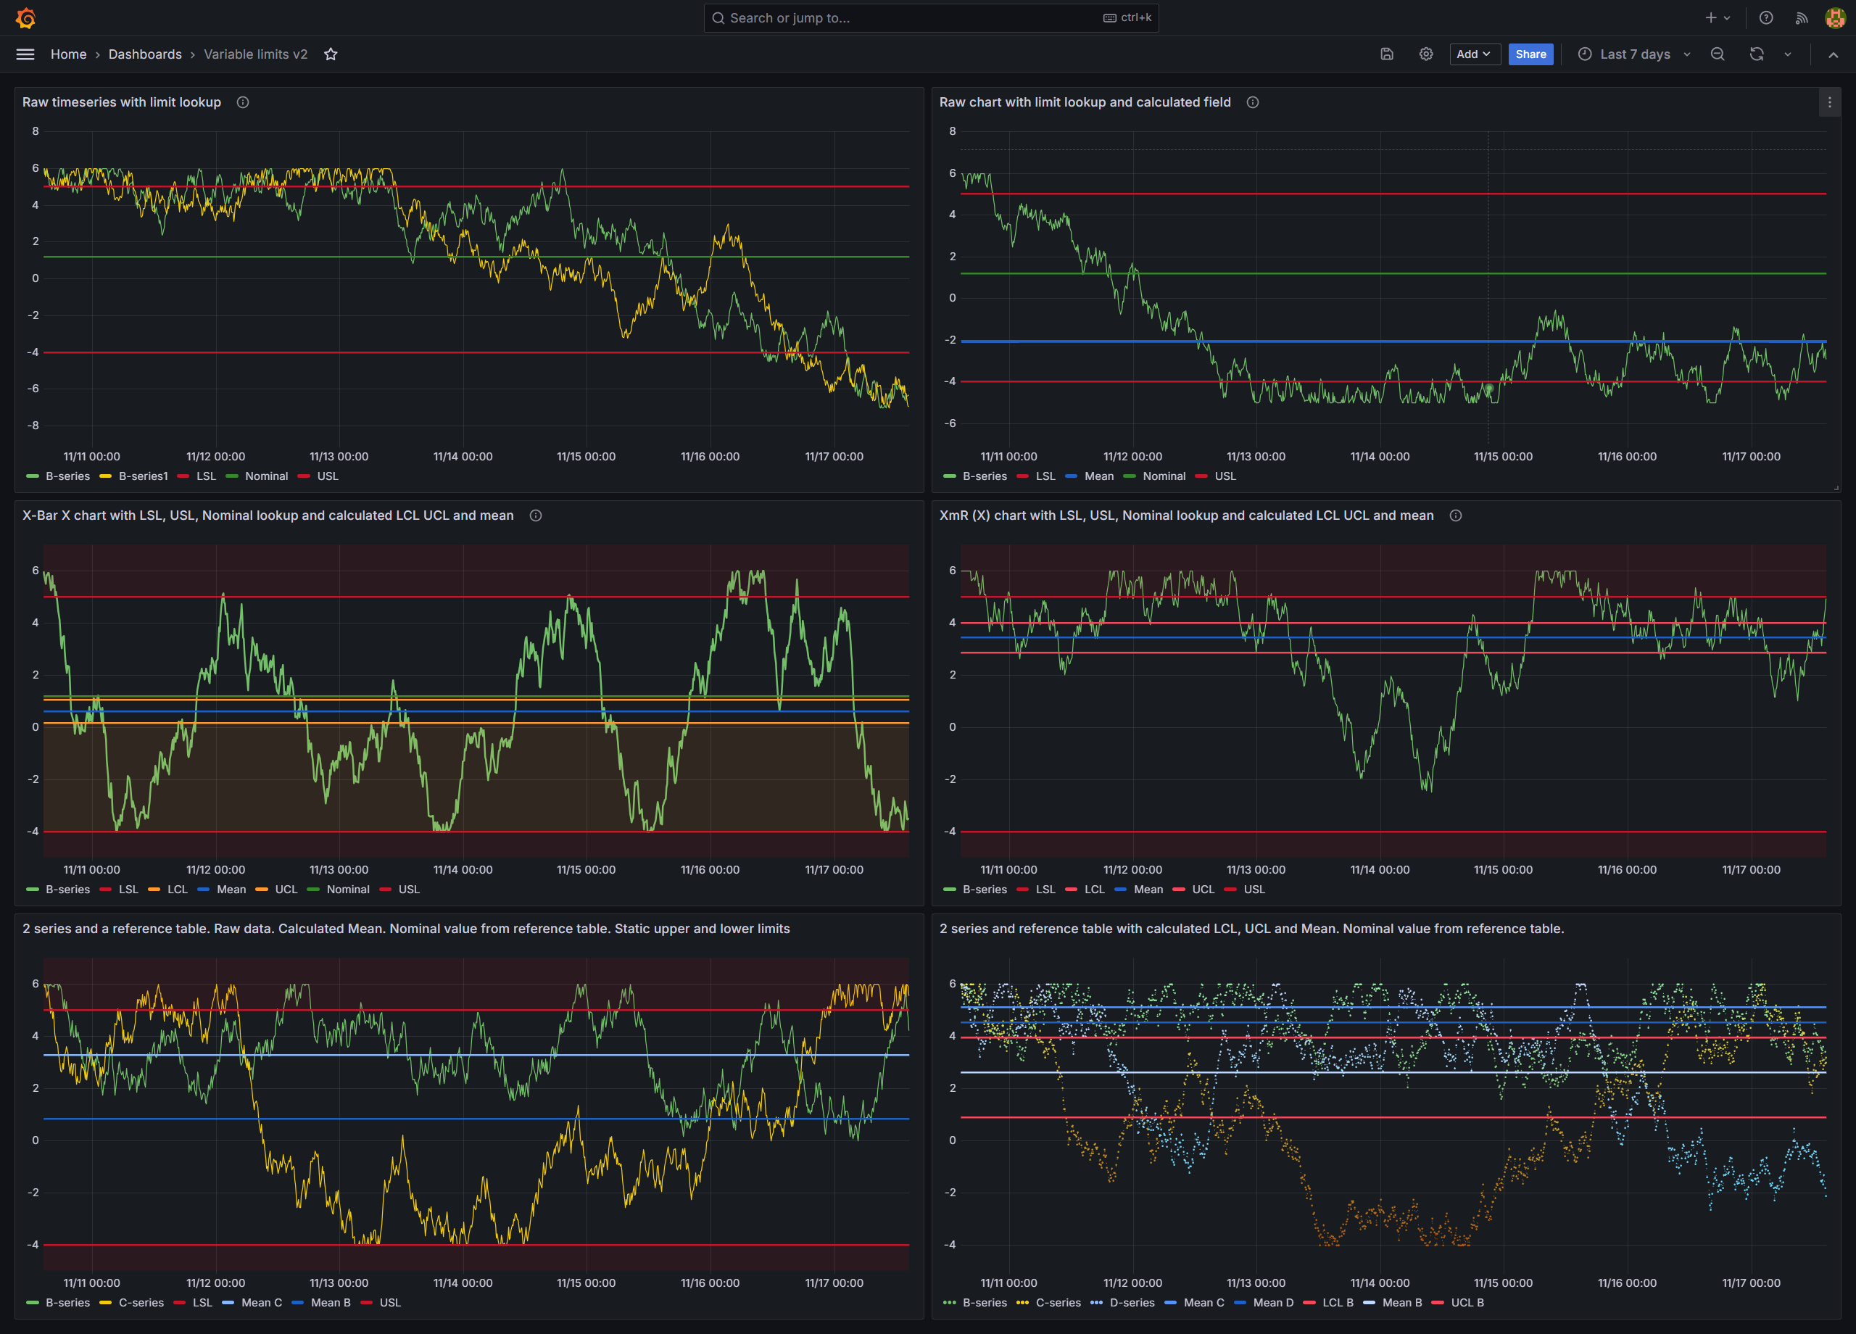Click the info icon on Raw timeseries panel
Viewport: 1856px width, 1334px height.
241,101
